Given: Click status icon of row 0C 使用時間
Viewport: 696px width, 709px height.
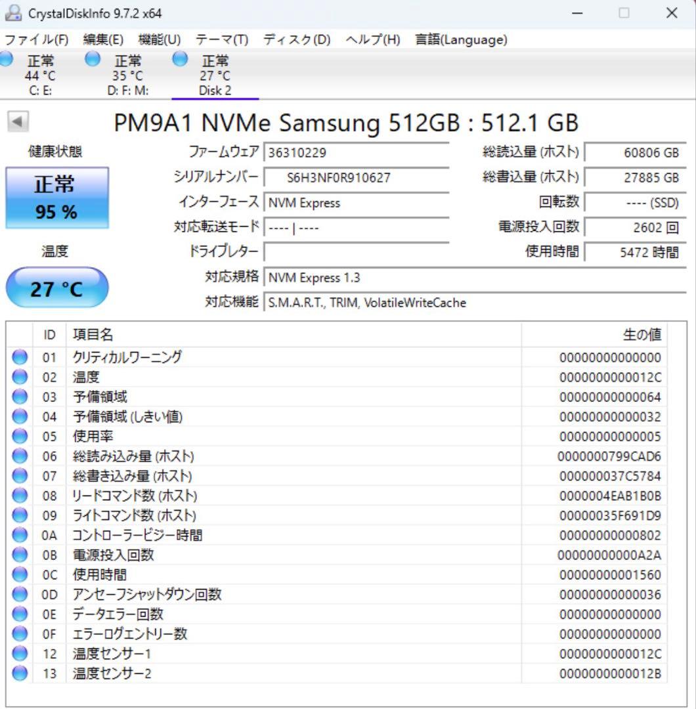Looking at the screenshot, I should tap(20, 574).
